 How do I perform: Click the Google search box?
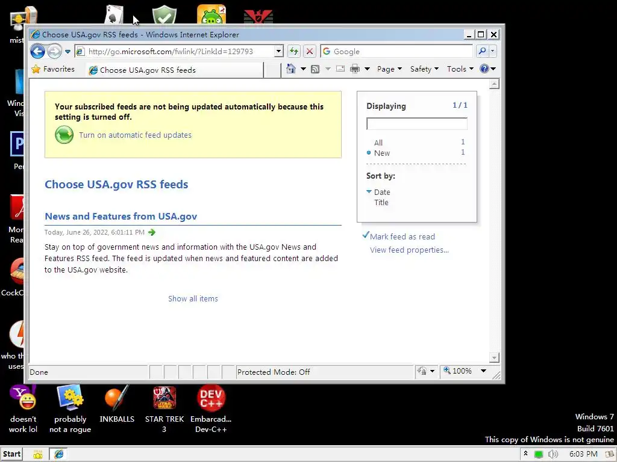click(396, 52)
